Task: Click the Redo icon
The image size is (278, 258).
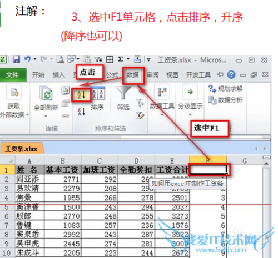Action: coord(44,59)
